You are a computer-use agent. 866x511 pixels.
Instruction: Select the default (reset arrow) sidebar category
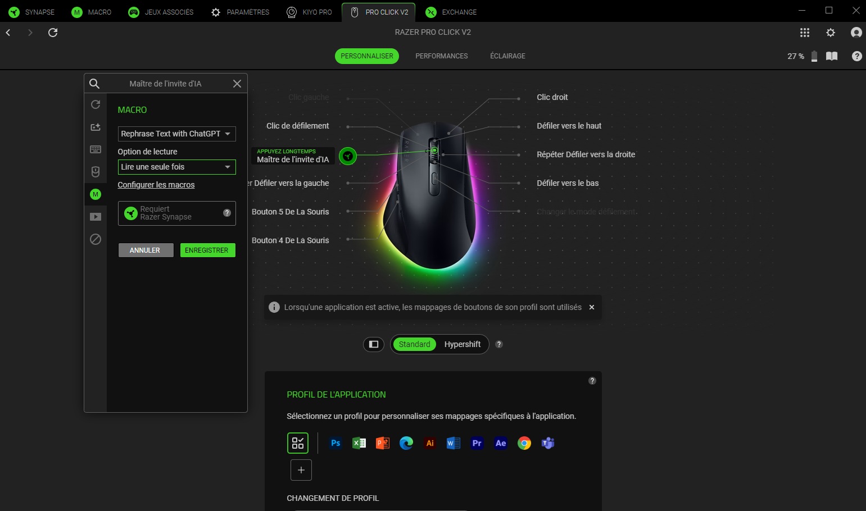pyautogui.click(x=96, y=104)
